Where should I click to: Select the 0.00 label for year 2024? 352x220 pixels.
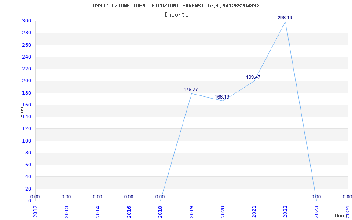[x=347, y=197]
